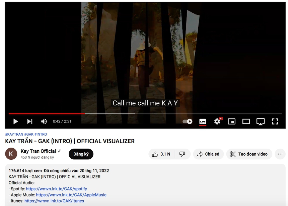Open the #KAYTRAN hashtag

tap(14, 134)
